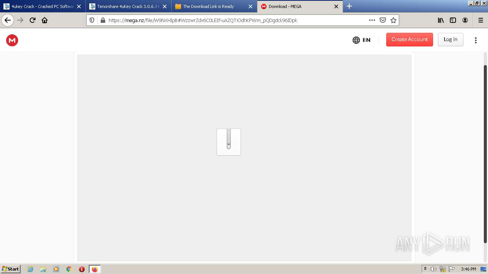Click Firefox taskbar button

click(95, 269)
